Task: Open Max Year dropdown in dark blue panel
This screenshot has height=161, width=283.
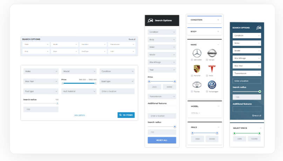Action: click(247, 66)
